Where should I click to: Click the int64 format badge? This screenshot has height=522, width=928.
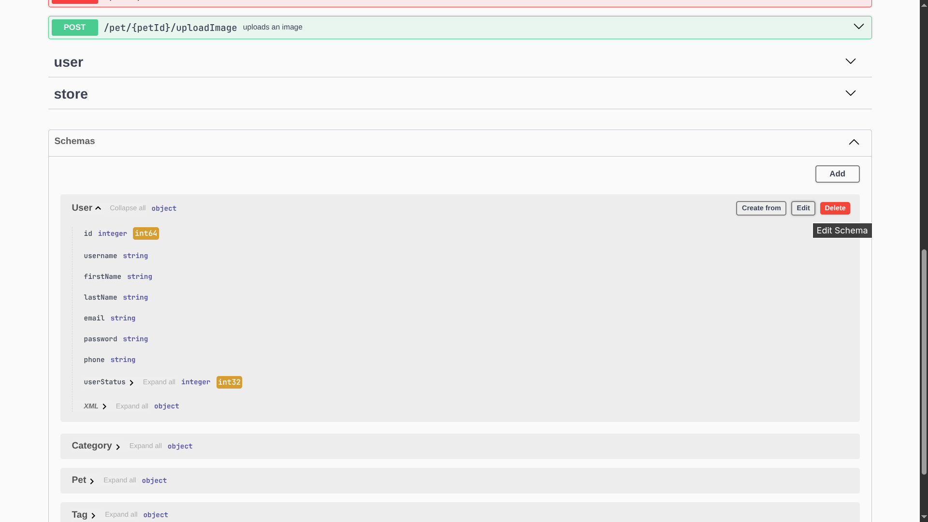coord(145,233)
